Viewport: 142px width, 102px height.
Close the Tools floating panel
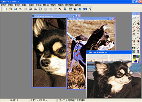[x=139, y=14]
